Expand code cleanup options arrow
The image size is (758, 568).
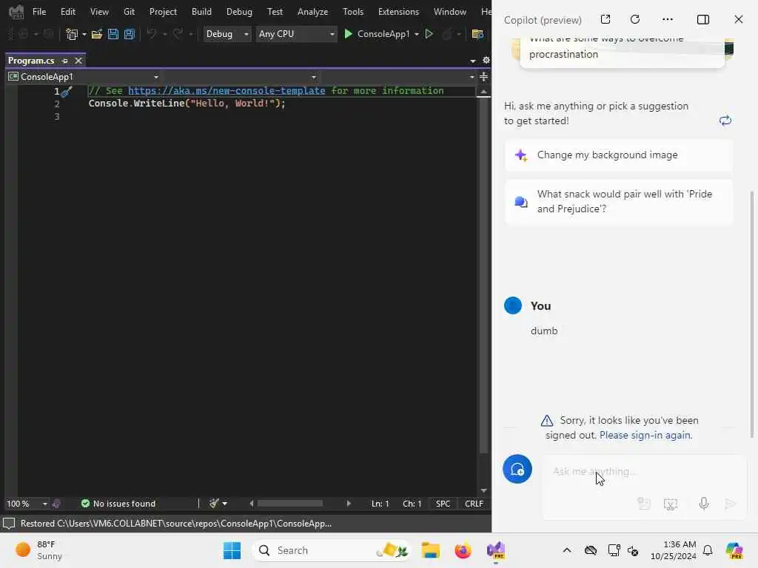coord(225,504)
